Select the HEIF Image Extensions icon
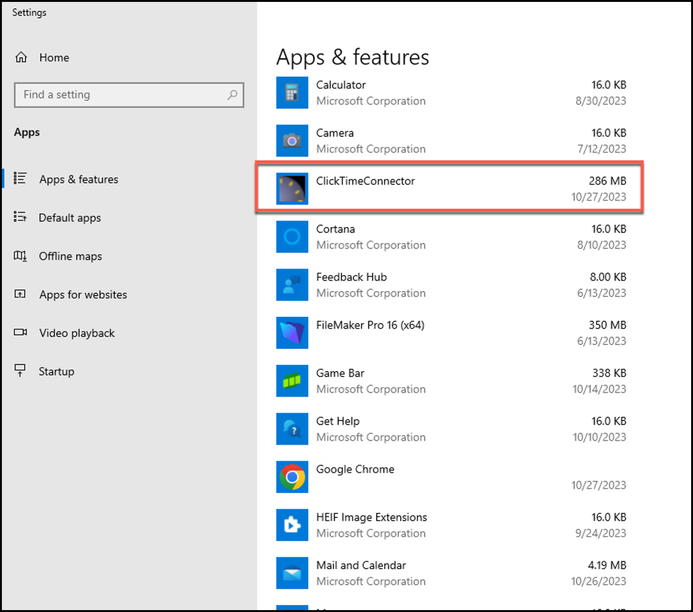The width and height of the screenshot is (693, 612). coord(292,525)
